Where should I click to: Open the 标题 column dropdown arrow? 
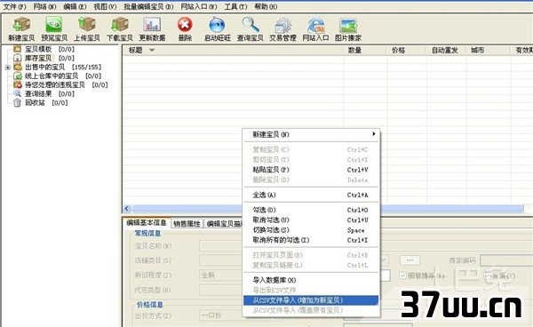point(152,51)
